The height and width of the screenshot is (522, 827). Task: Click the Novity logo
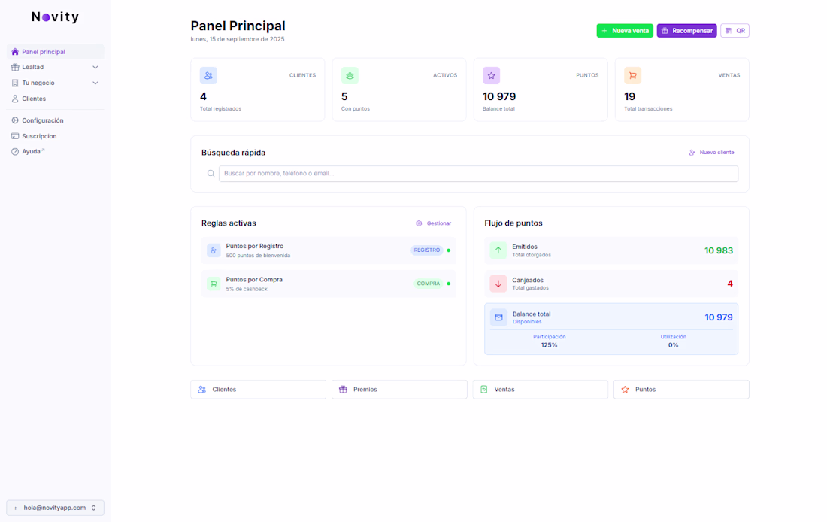point(56,17)
